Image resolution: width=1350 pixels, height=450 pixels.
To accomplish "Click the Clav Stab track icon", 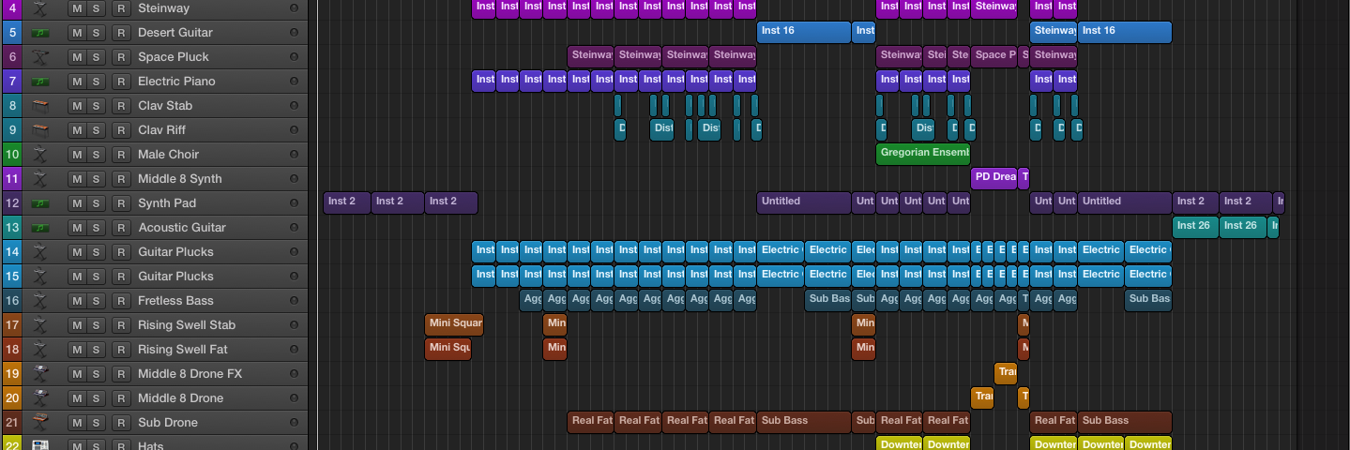I will point(39,105).
